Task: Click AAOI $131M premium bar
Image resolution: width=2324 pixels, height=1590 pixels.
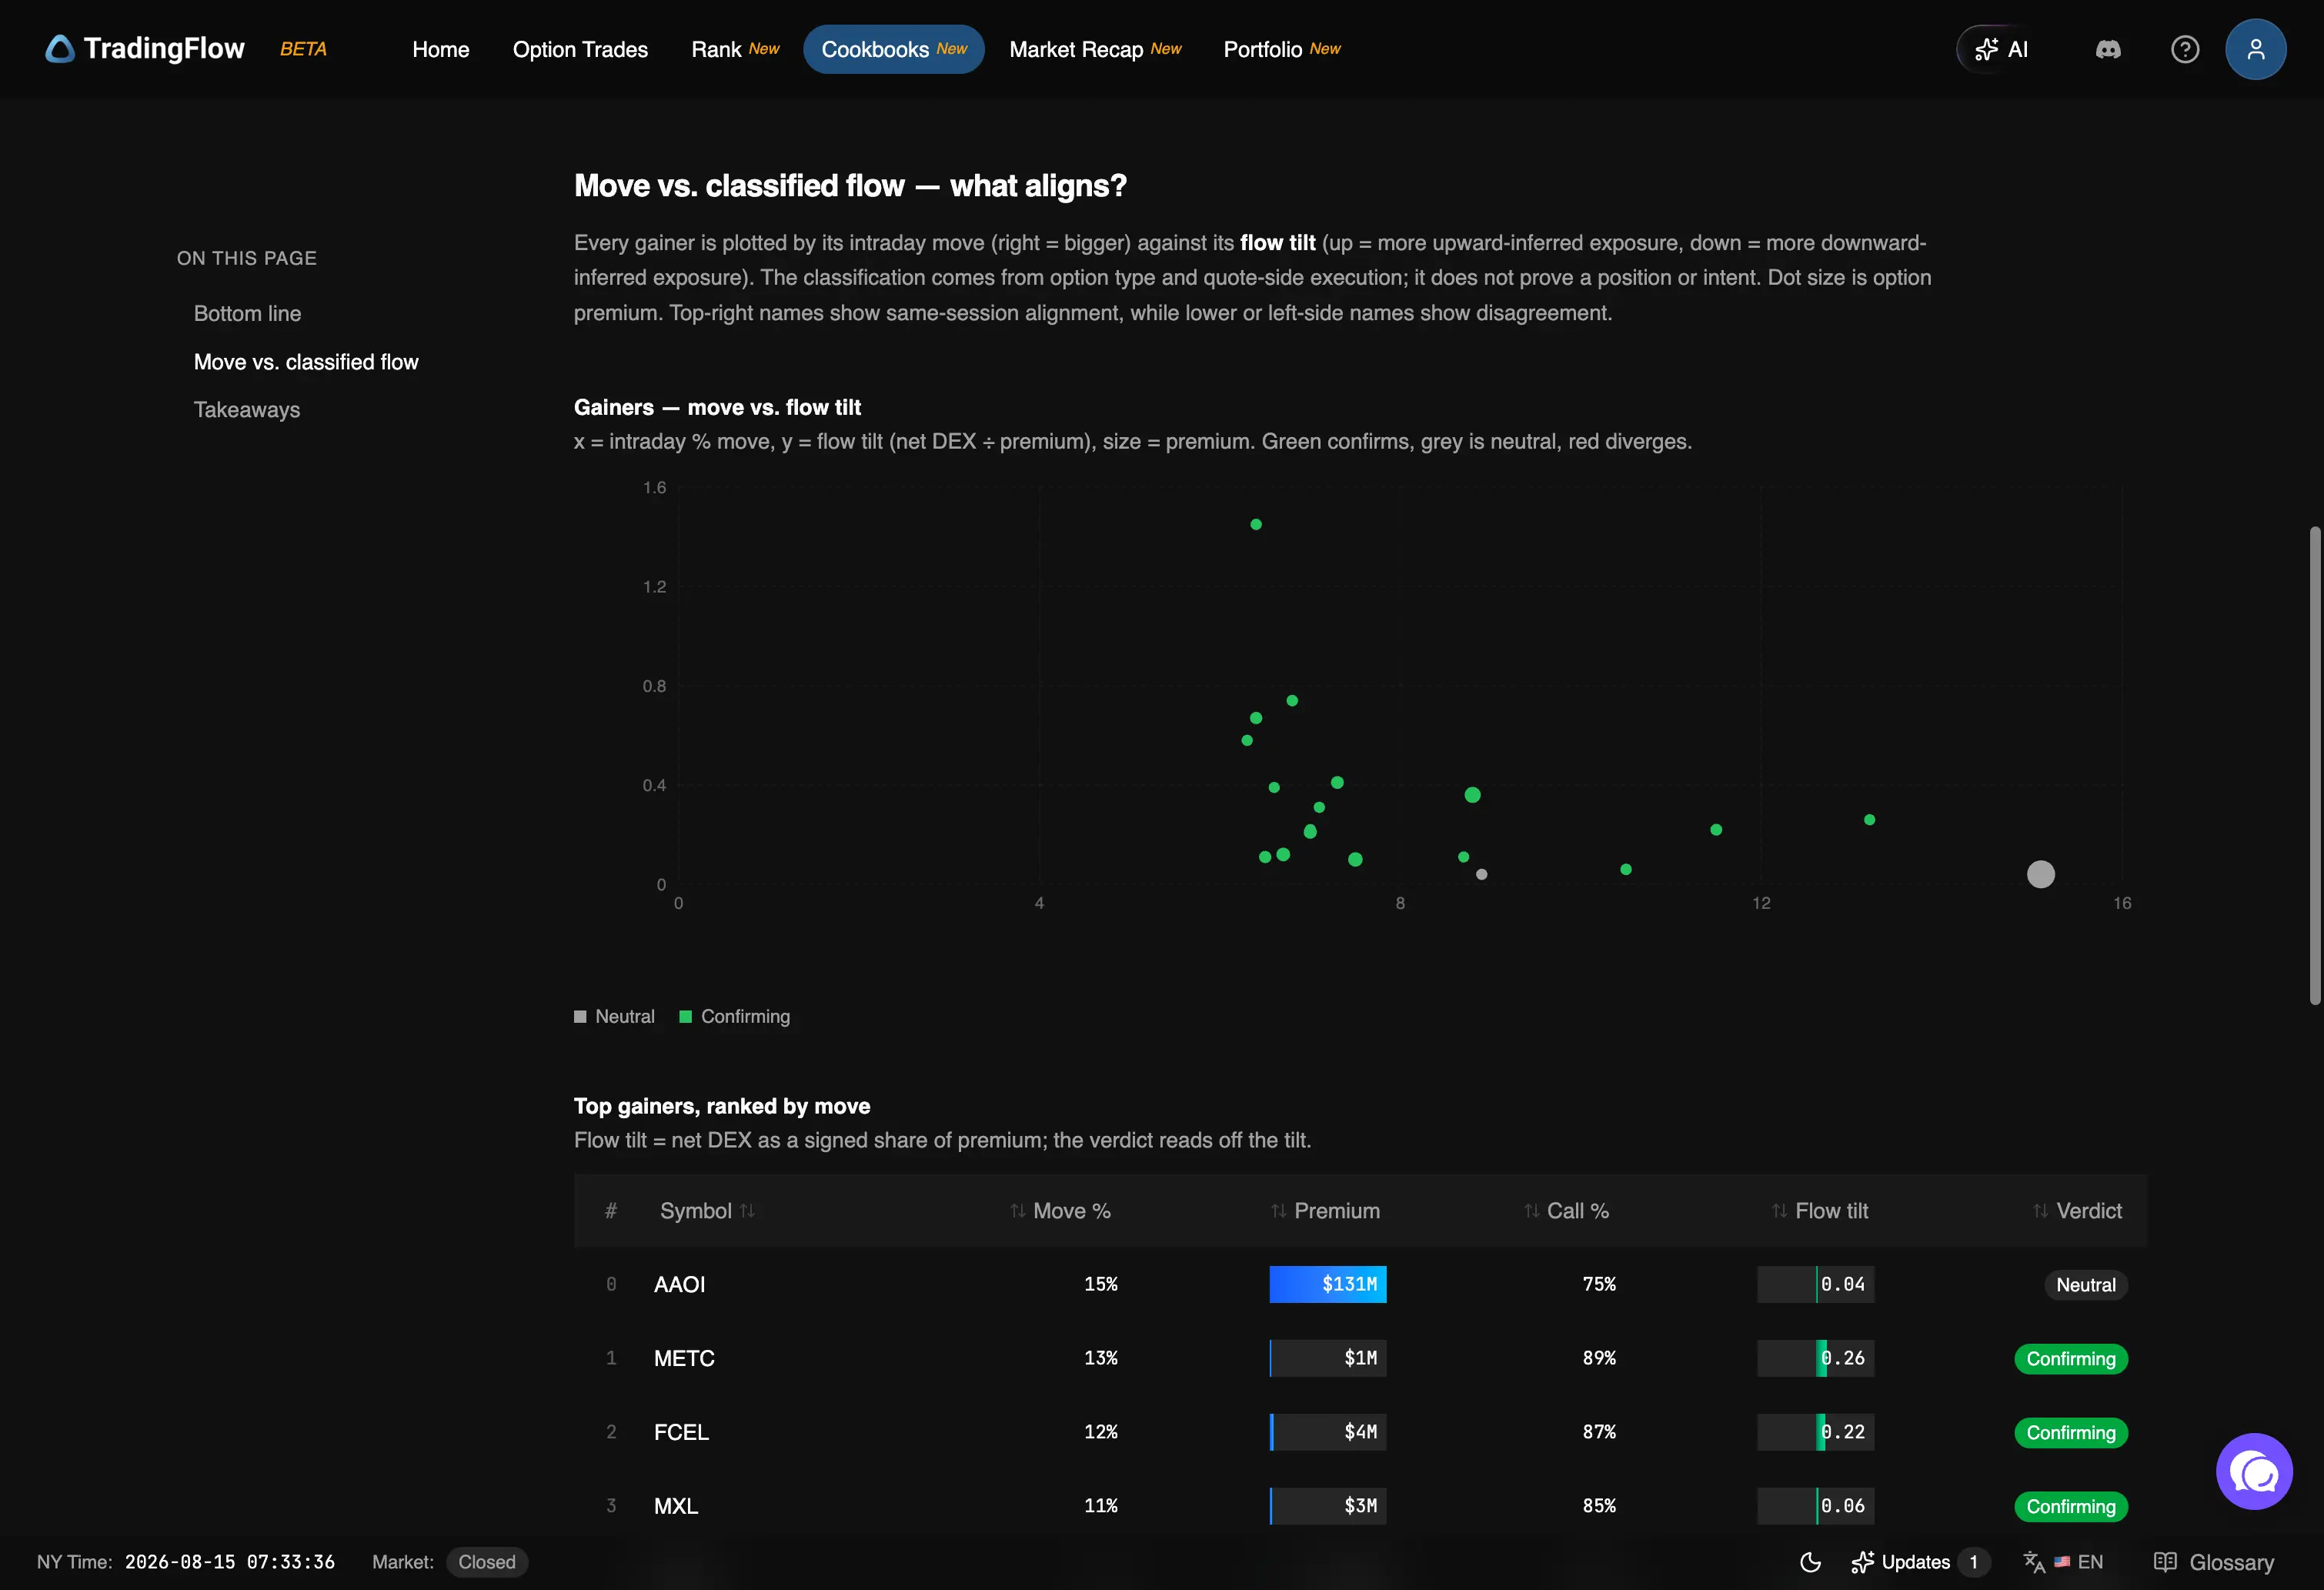Action: [x=1328, y=1284]
